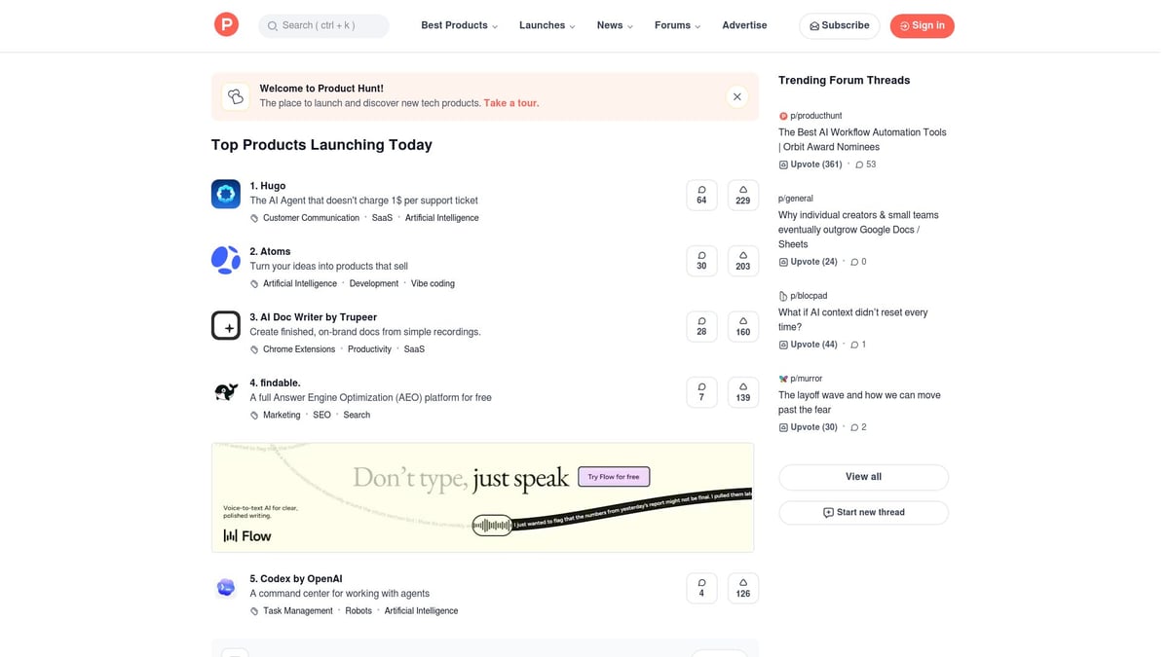
Task: Open the findable. product icon
Action: coord(226,391)
